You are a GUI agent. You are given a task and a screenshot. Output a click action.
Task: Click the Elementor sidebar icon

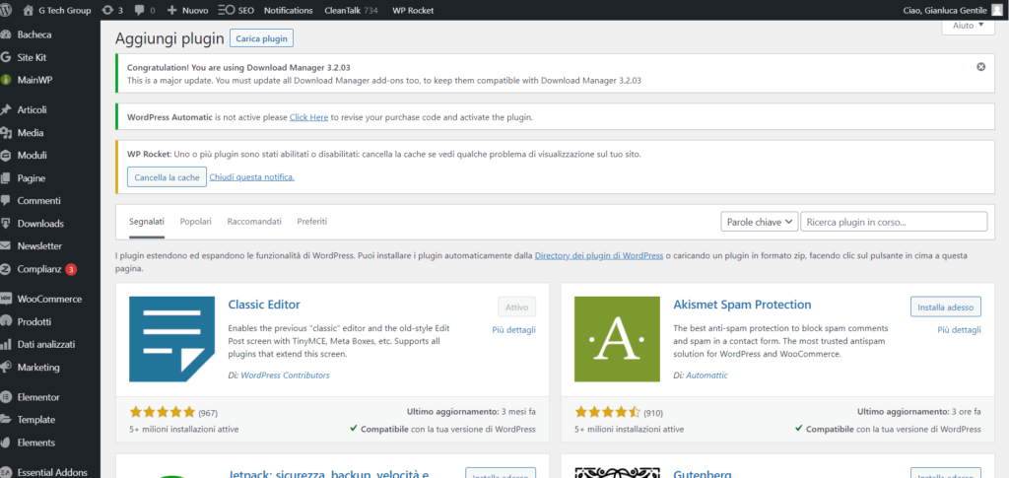[6, 397]
